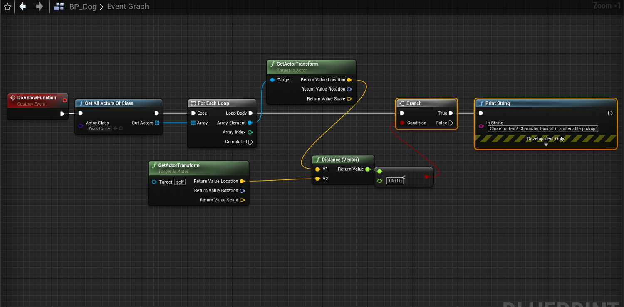The height and width of the screenshot is (307, 624).
Task: Click the favorite star icon
Action: (x=7, y=7)
